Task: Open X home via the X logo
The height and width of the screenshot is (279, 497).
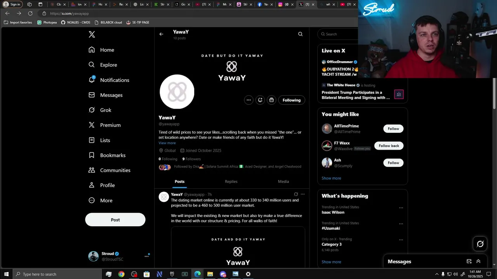Action: pos(92,34)
